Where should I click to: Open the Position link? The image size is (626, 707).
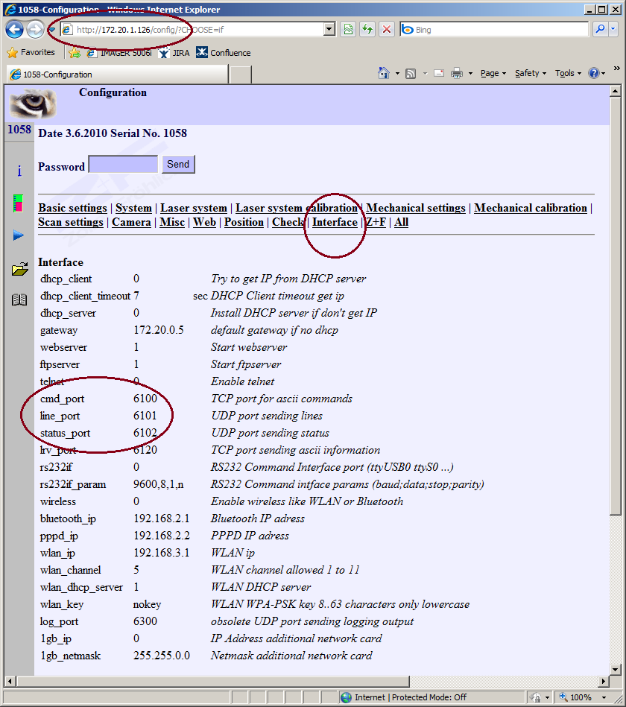click(244, 222)
